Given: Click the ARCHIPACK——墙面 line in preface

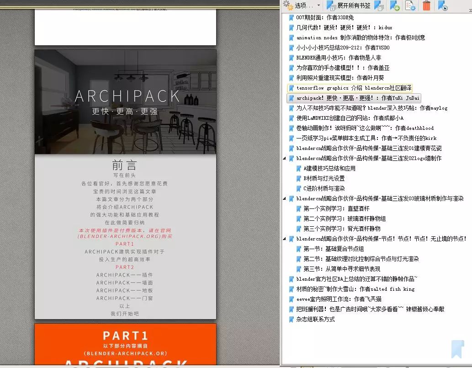Looking at the screenshot, I should pos(125,283).
